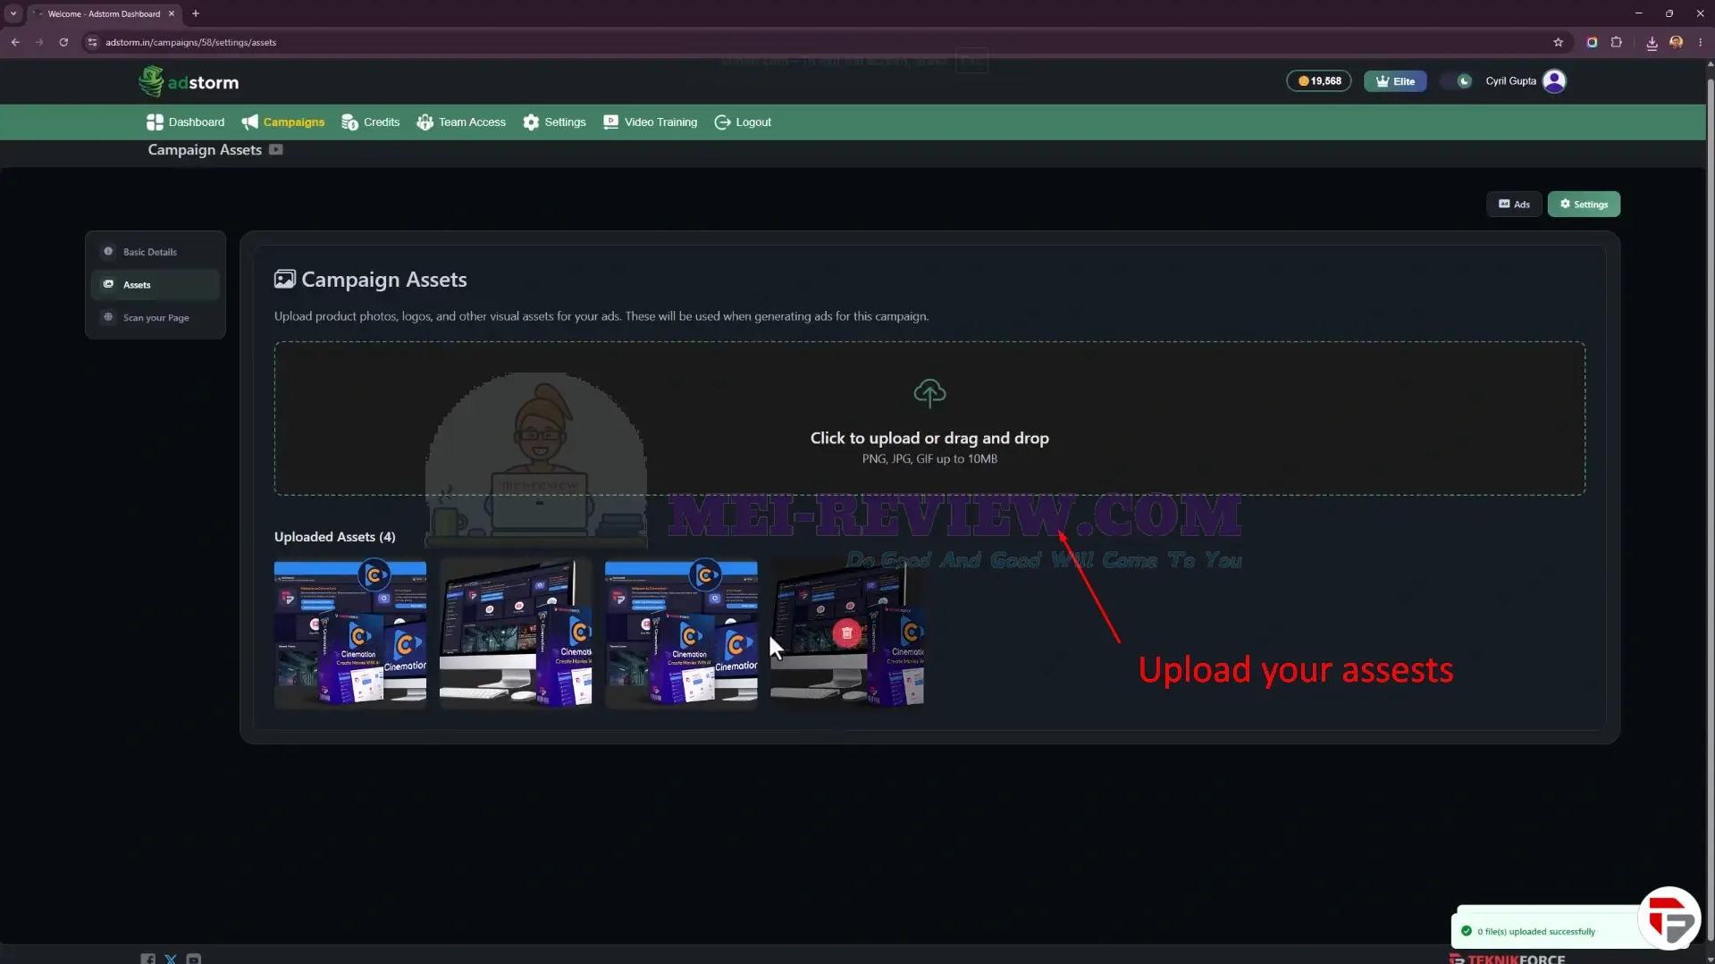The image size is (1715, 964).
Task: Click the address bar URL
Action: 190,42
